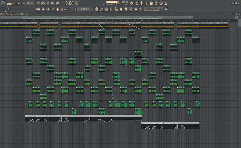Click the Arrangement breadcrumb

coord(12,14)
